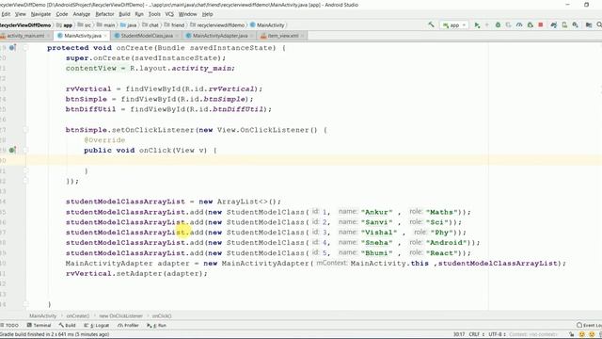Start debugging with the bug icon
Image resolution: width=602 pixels, height=339 pixels.
tap(498, 25)
